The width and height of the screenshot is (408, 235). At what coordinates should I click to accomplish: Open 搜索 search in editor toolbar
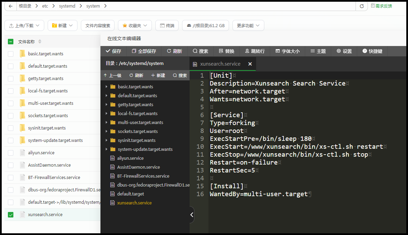point(200,51)
